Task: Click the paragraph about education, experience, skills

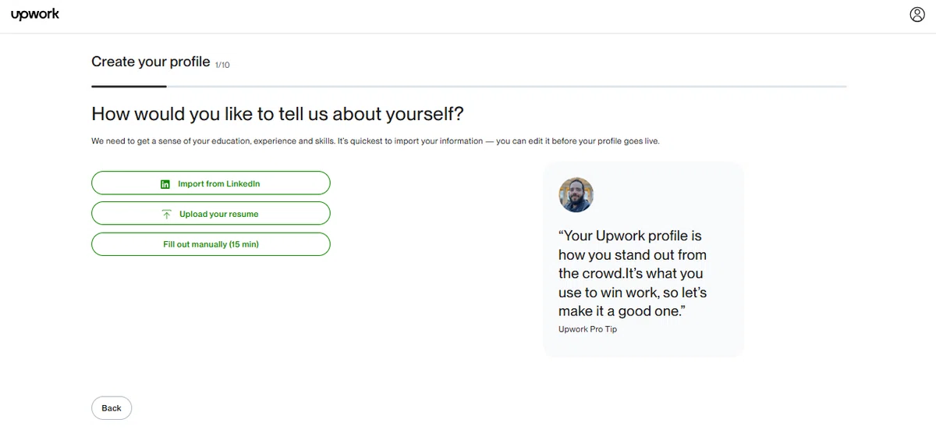Action: [381, 142]
